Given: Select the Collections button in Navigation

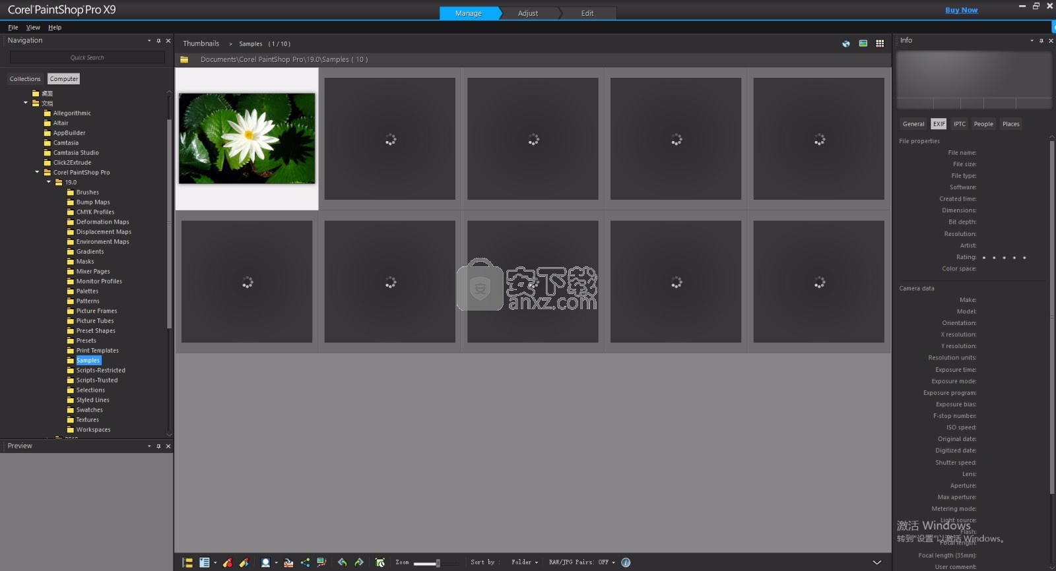Looking at the screenshot, I should 25,79.
